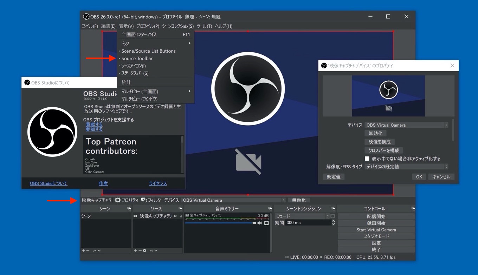
Task: Toggle Scene/Source List Buttons menu option
Action: (x=156, y=51)
